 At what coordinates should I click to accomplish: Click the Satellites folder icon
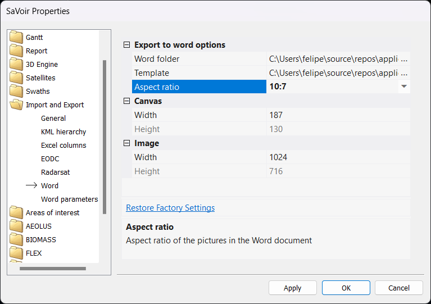point(16,78)
